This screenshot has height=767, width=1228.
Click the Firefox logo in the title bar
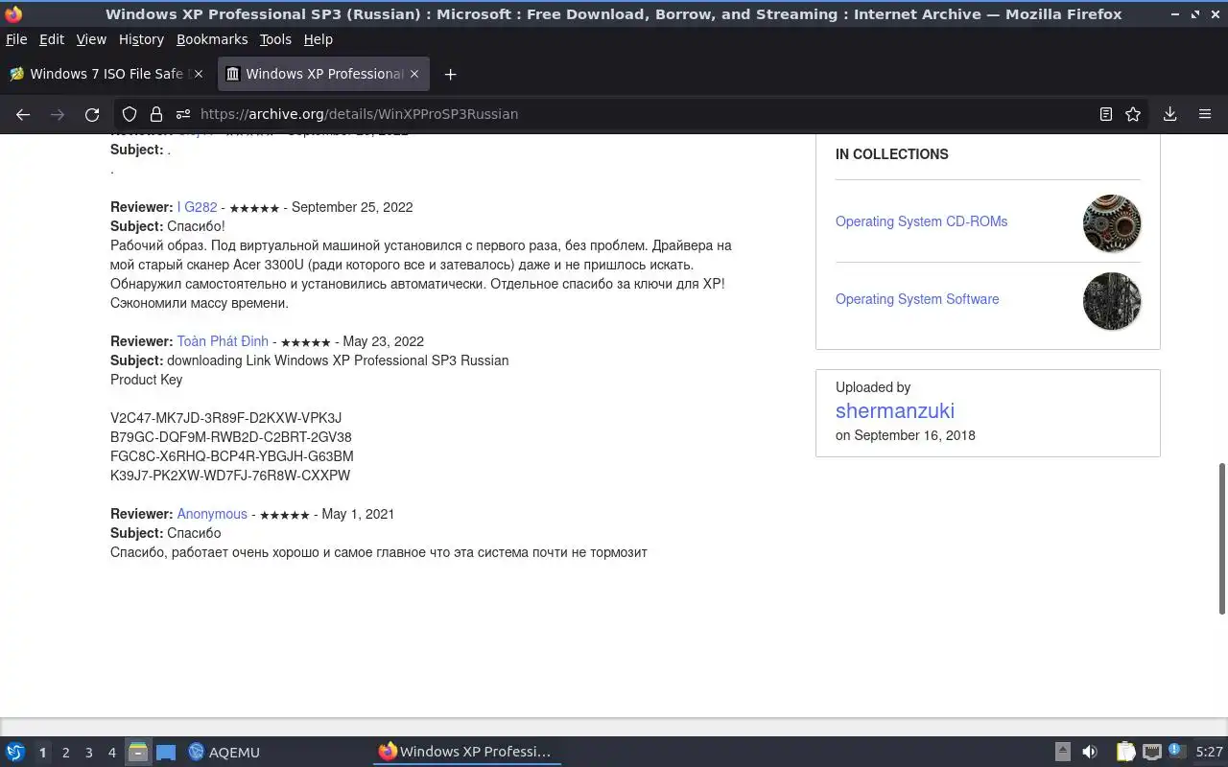tap(13, 14)
